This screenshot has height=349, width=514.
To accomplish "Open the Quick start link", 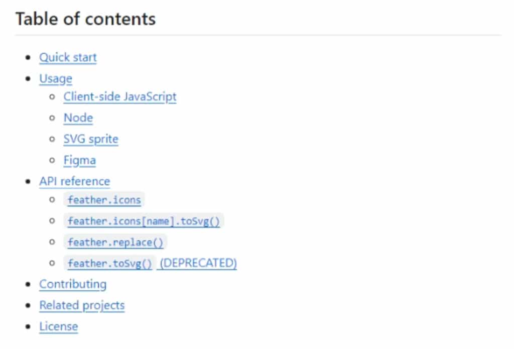I will (68, 57).
